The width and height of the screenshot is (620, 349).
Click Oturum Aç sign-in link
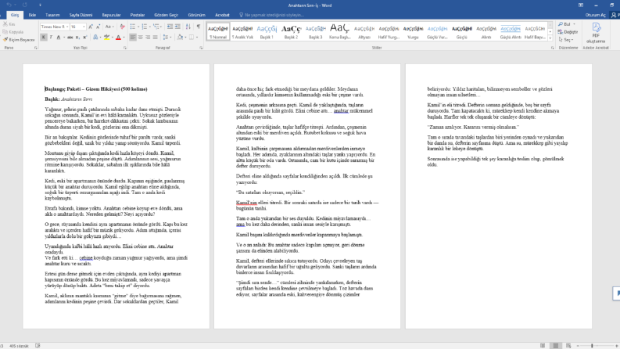[595, 15]
